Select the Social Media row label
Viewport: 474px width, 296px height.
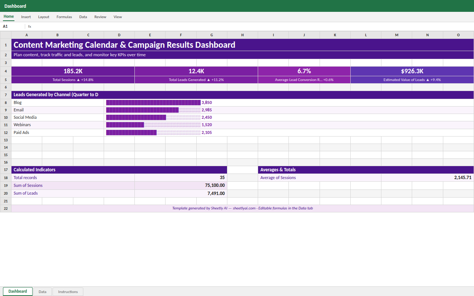(x=58, y=117)
